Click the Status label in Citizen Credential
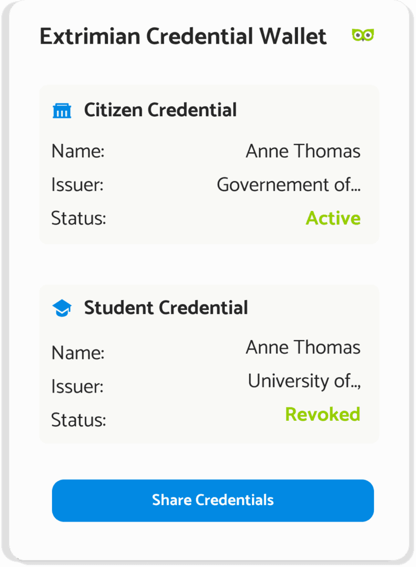 [x=78, y=219]
